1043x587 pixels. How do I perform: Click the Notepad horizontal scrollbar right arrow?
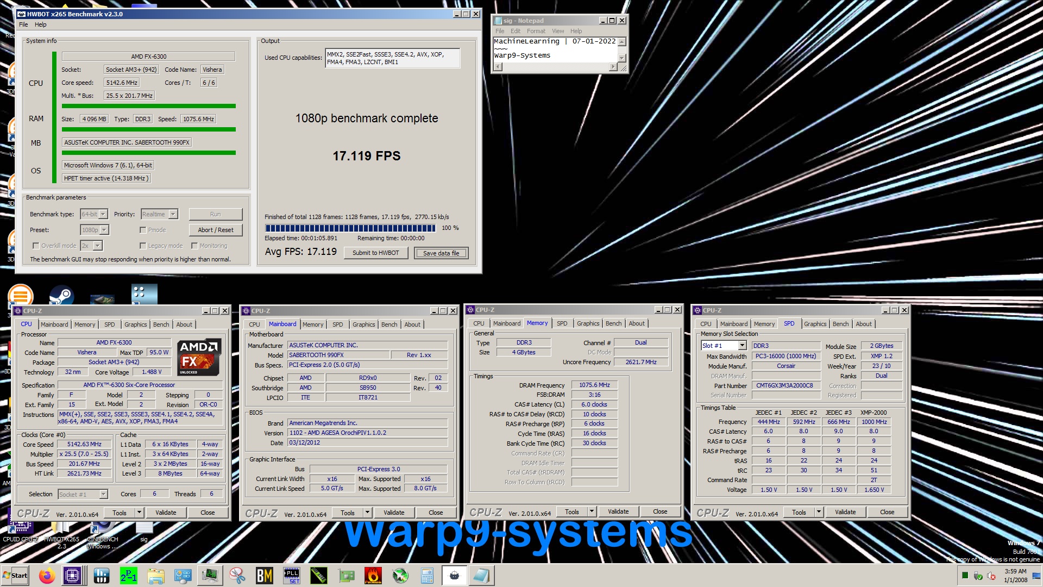point(613,67)
